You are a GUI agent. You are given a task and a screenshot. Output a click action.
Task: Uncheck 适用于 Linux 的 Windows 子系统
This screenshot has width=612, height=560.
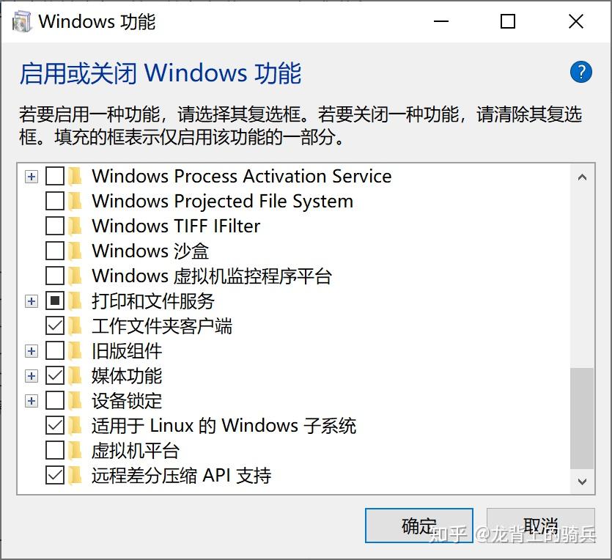(55, 425)
